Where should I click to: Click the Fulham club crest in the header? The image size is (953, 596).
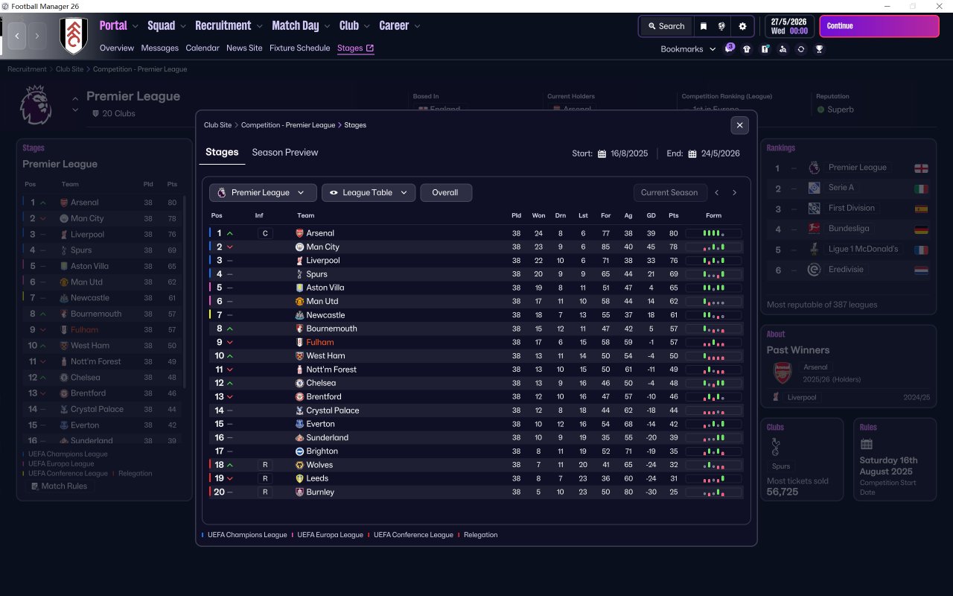[x=74, y=36]
